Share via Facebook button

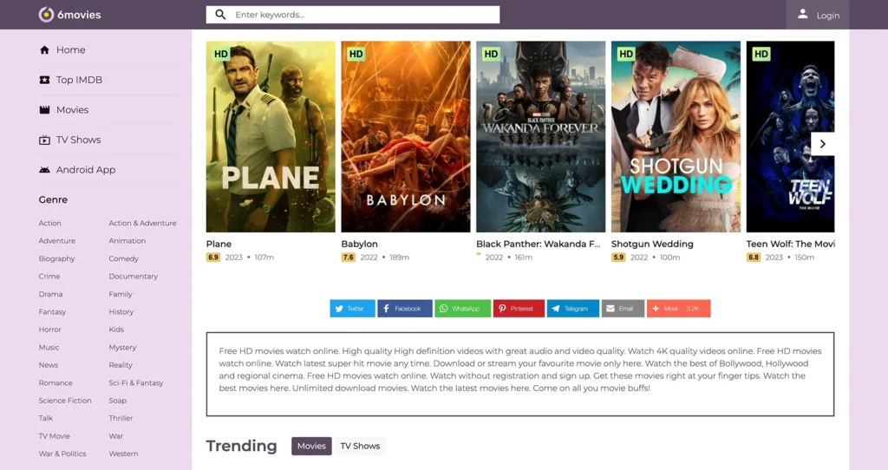point(405,309)
